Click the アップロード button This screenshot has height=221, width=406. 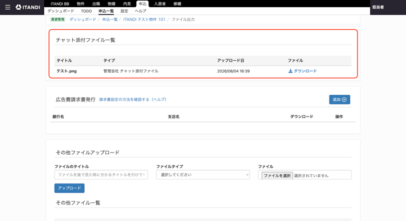70,188
